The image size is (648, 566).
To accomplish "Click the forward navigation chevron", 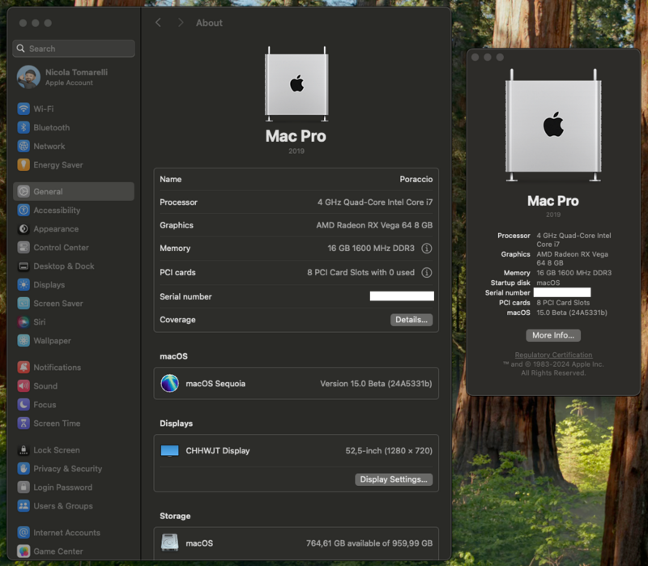I will coord(181,23).
